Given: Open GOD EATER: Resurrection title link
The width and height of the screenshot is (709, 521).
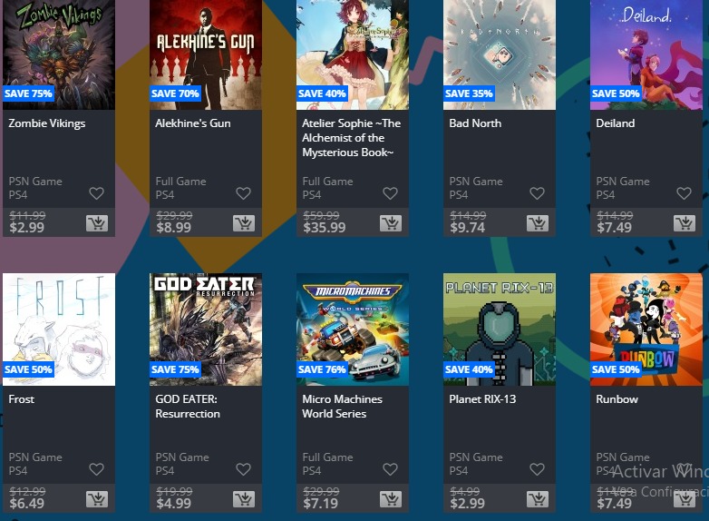Looking at the screenshot, I should 188,407.
